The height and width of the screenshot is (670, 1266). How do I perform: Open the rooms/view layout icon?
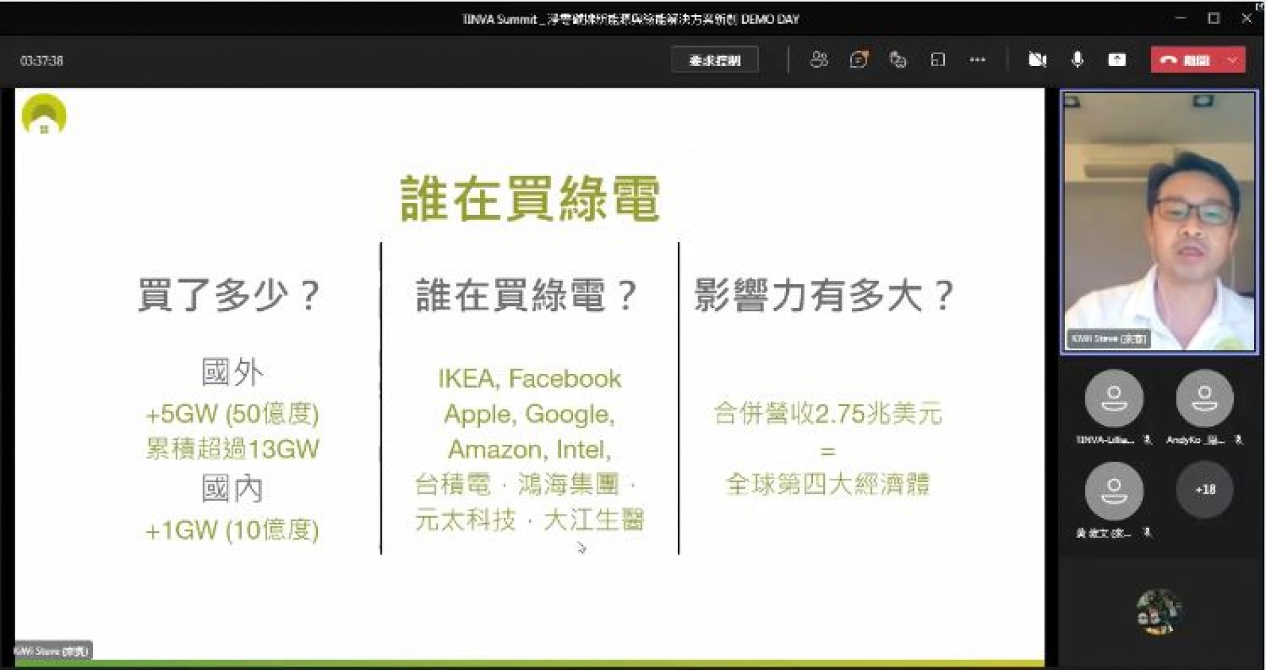[x=938, y=60]
